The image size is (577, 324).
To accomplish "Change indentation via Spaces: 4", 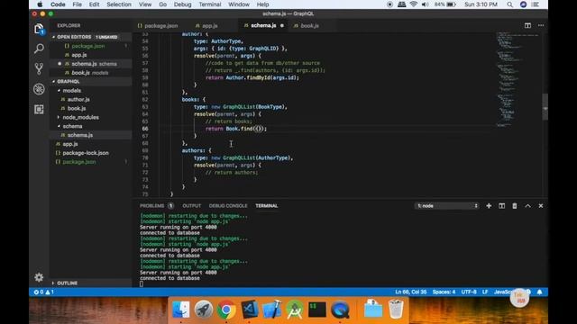I will coord(444,292).
